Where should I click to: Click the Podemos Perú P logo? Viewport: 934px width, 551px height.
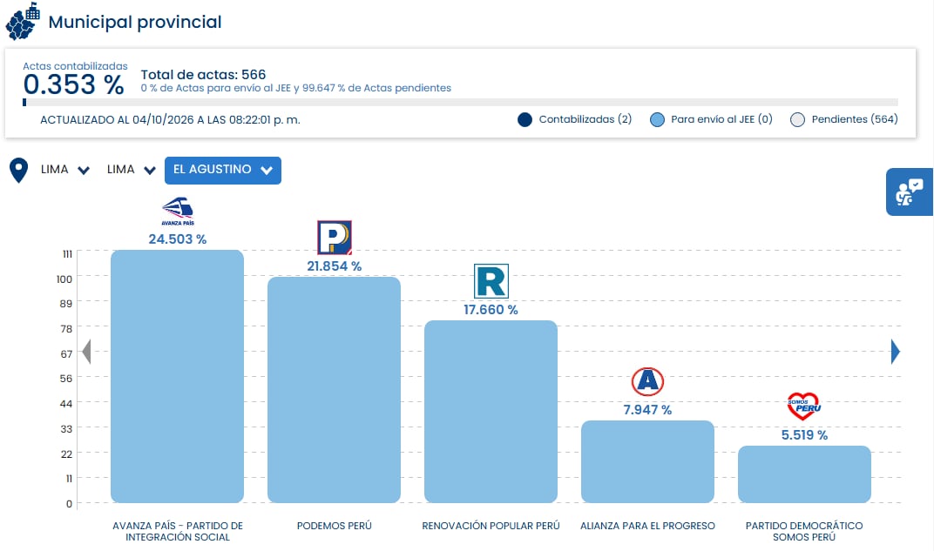tap(335, 238)
